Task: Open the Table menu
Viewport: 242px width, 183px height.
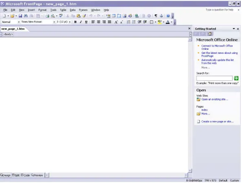Action: [63, 10]
